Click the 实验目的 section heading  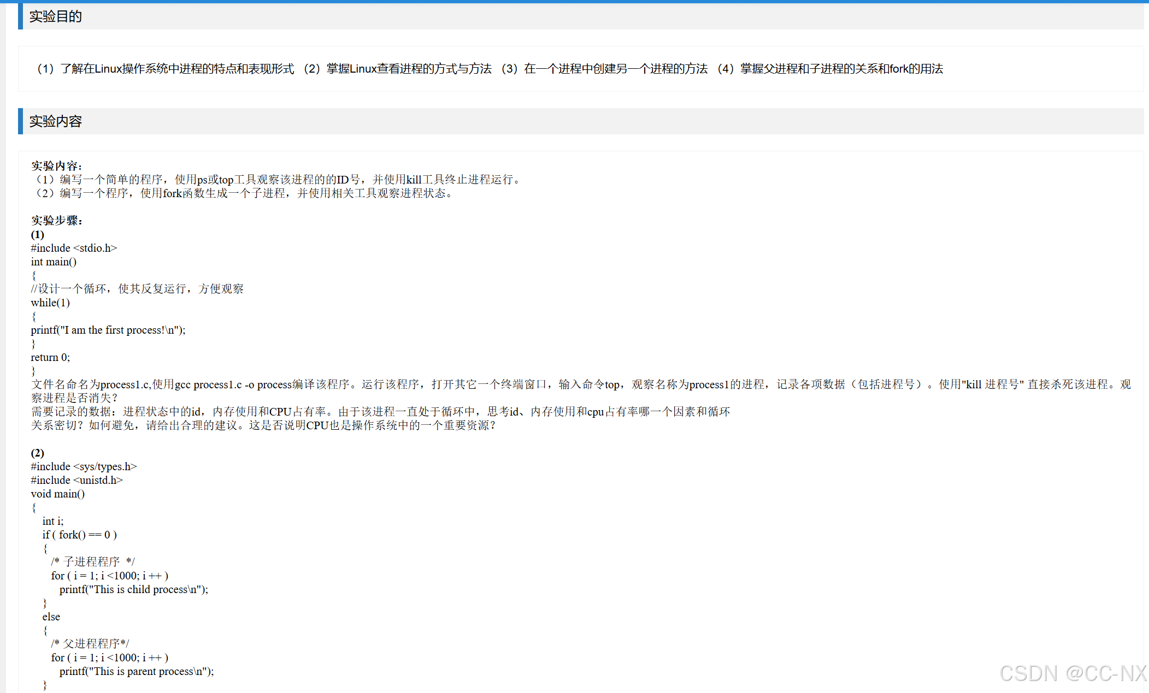tap(55, 16)
